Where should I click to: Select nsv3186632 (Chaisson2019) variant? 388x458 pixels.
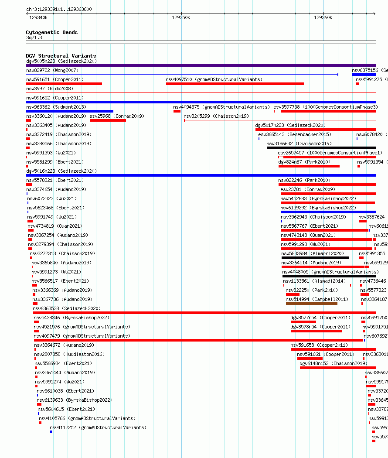pyautogui.click(x=299, y=144)
